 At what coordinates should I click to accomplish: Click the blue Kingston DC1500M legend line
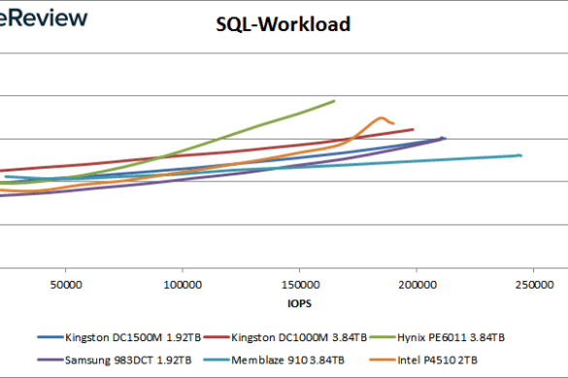point(50,337)
